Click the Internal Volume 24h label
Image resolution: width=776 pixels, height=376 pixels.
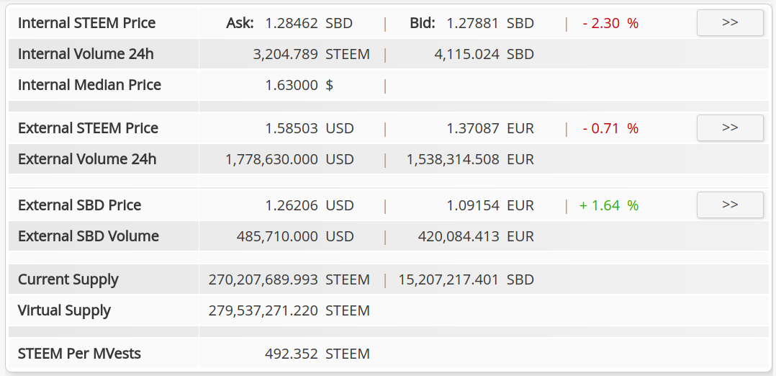click(86, 54)
